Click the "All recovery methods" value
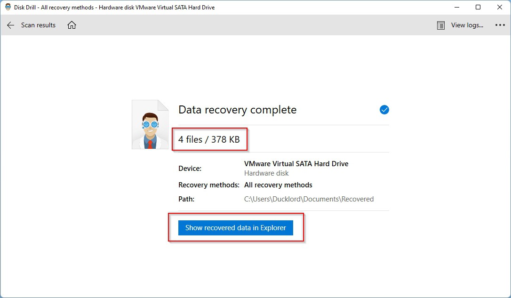511x298 pixels. point(278,185)
